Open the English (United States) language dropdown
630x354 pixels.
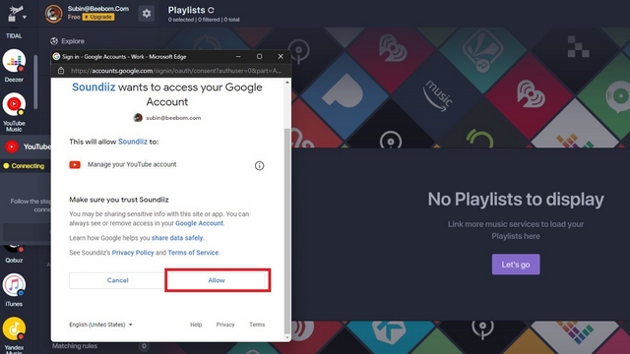coord(100,324)
